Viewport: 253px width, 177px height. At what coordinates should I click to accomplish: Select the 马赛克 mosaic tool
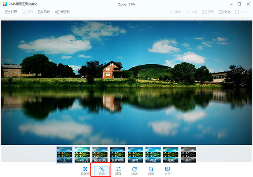pyautogui.click(x=85, y=171)
